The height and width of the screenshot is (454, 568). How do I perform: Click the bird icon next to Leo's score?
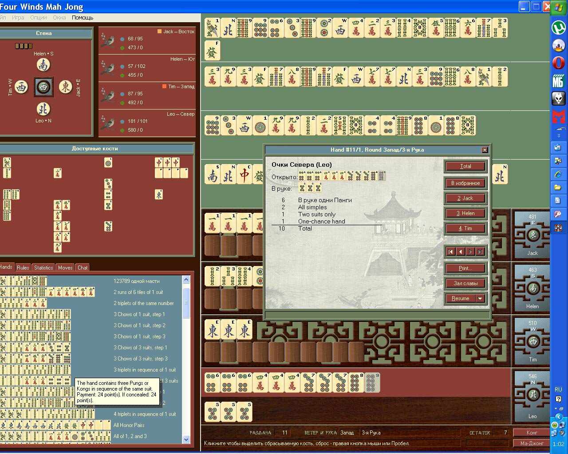pos(107,124)
